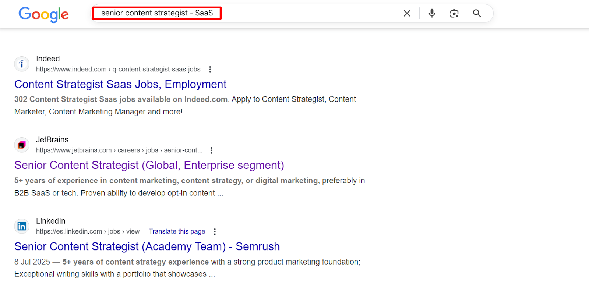Click the jetbrains.com careers URL breadcrumb
The height and width of the screenshot is (284, 589).
119,150
